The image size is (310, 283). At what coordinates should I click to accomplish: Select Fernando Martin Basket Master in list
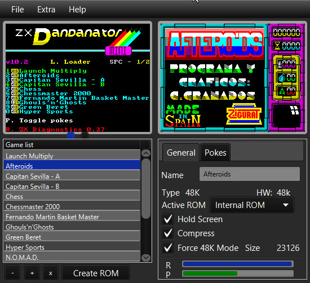(72, 216)
